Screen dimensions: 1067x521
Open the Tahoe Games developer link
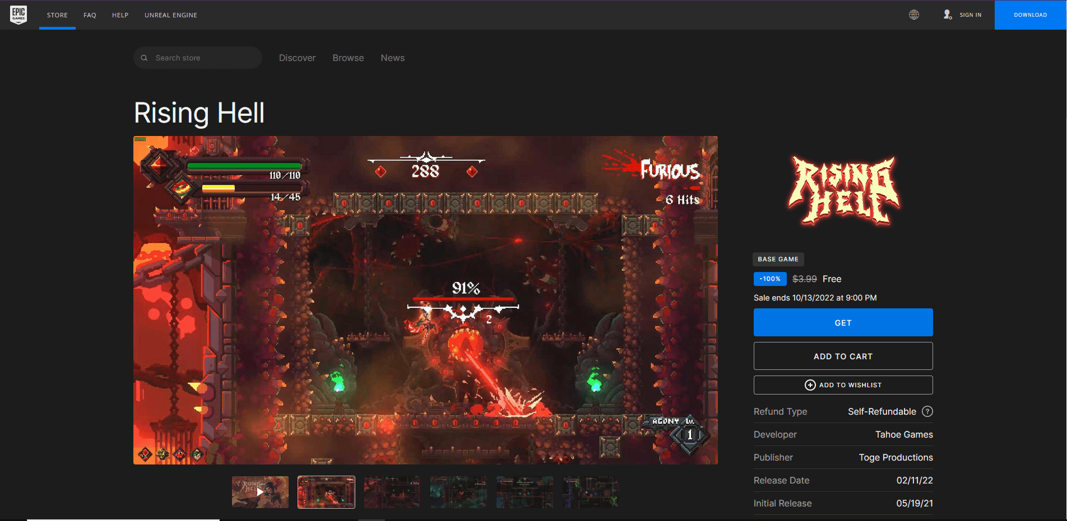click(x=904, y=435)
